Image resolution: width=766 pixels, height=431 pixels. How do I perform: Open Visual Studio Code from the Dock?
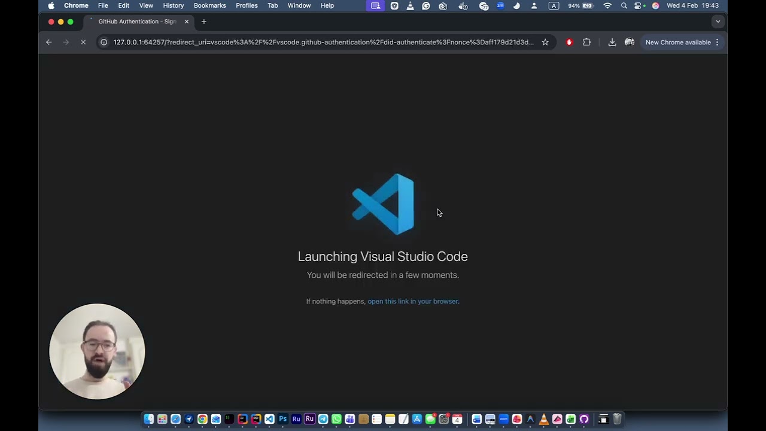[269, 419]
